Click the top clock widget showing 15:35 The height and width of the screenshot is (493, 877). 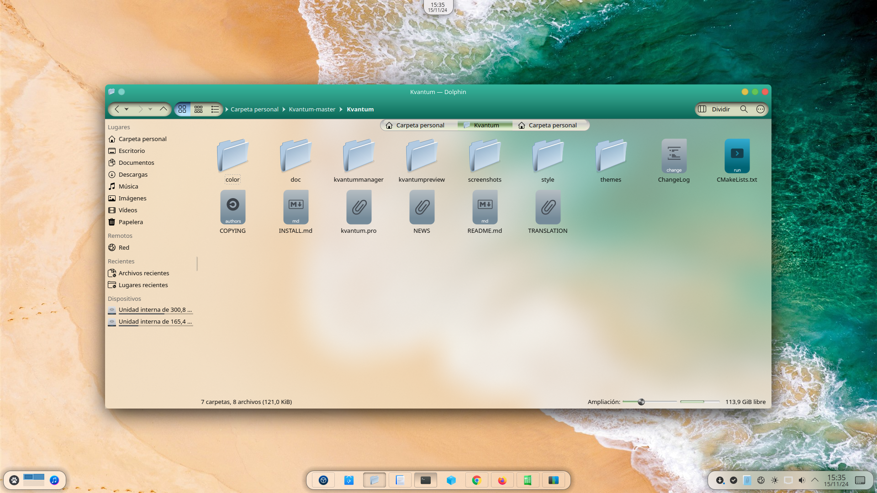[x=438, y=7]
